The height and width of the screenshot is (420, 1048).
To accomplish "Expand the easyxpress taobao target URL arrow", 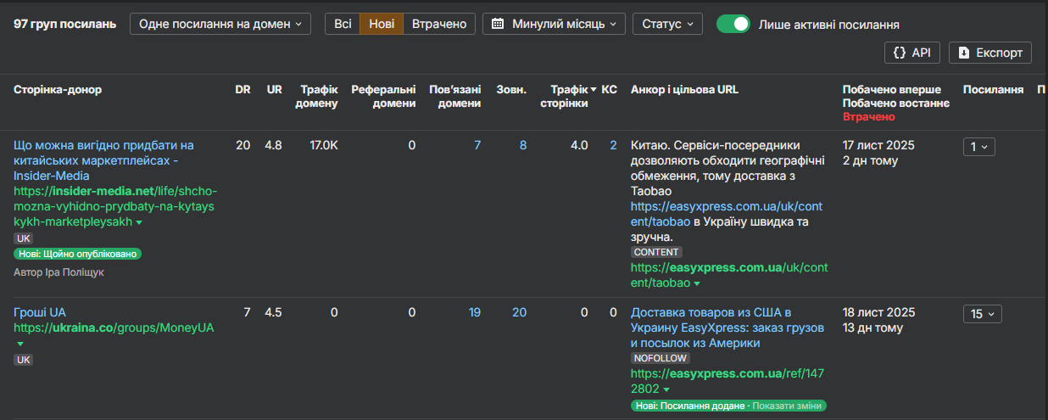I will 697,283.
